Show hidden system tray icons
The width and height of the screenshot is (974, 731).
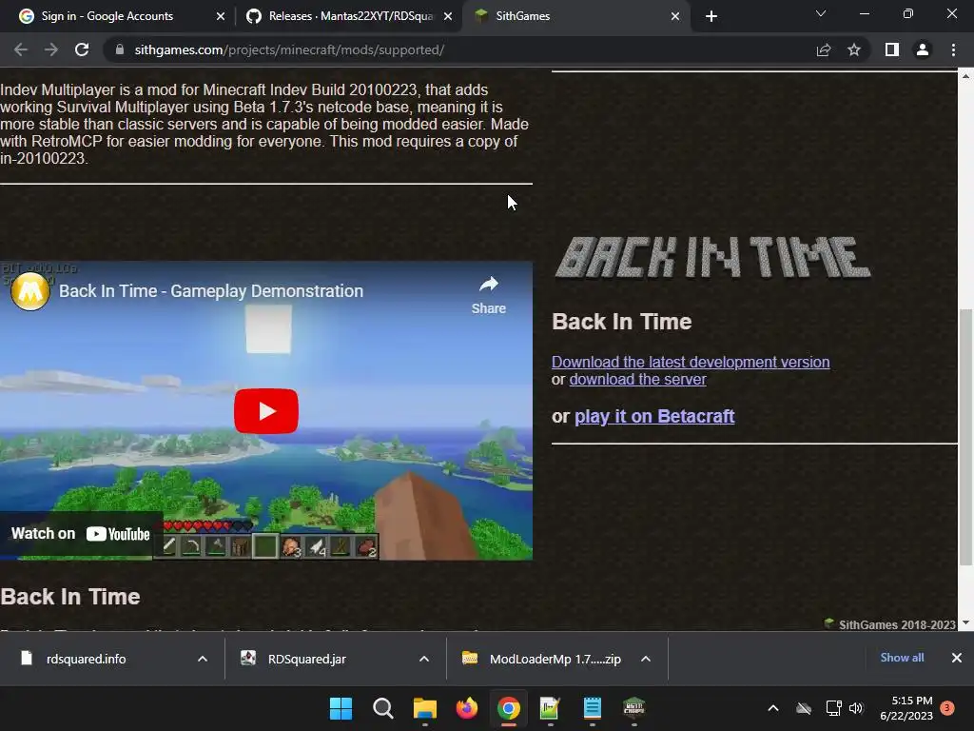click(x=773, y=708)
